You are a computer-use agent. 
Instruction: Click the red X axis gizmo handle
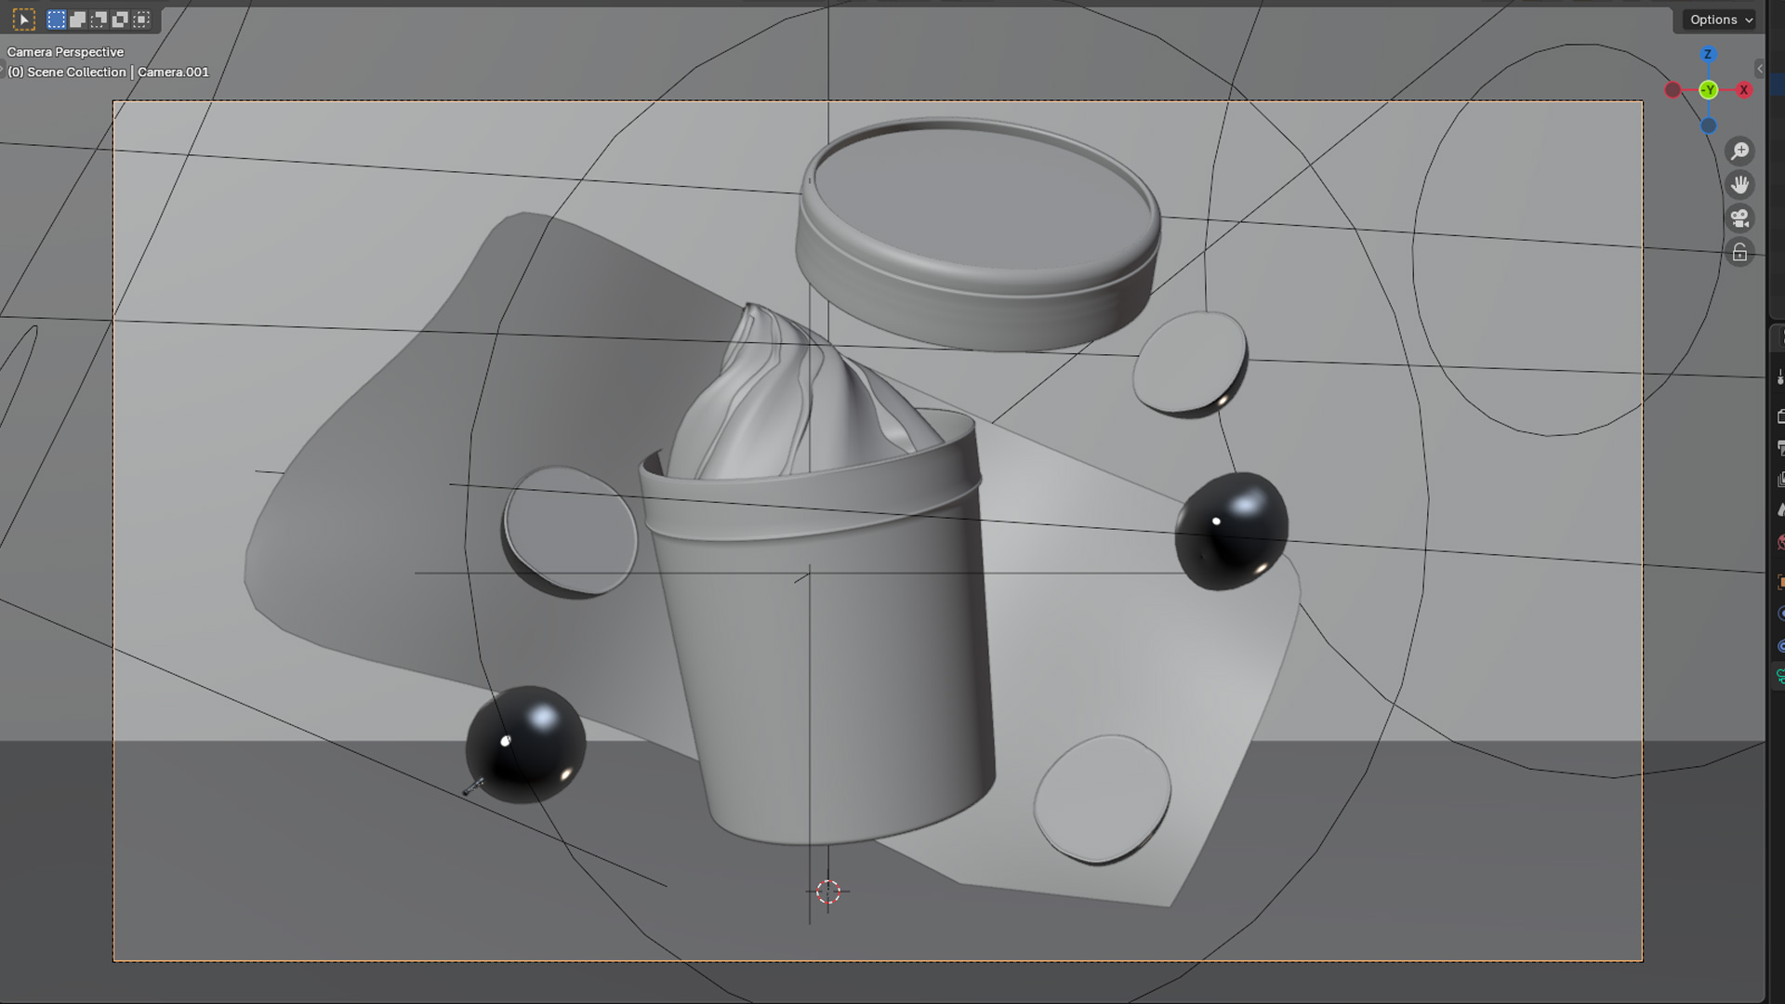coord(1744,90)
